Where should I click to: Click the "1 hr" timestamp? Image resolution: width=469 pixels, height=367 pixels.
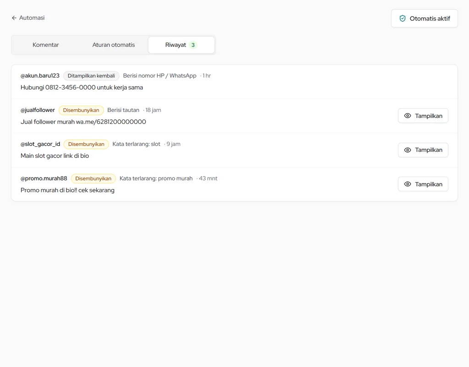[x=207, y=76]
